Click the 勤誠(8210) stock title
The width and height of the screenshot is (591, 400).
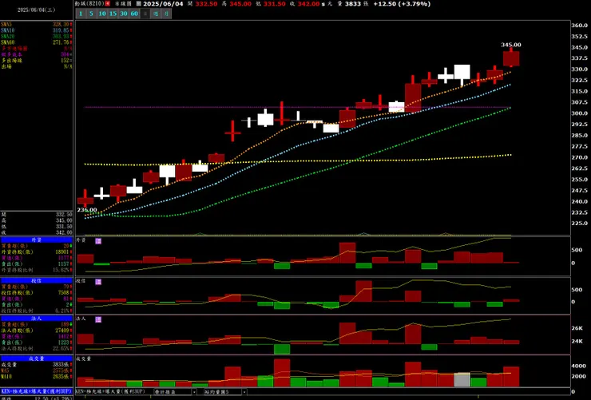[x=89, y=4]
